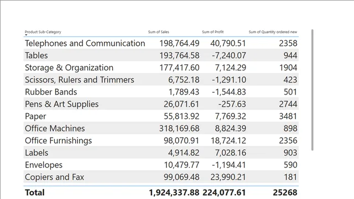The height and width of the screenshot is (199, 354).
Task: Select the Office Furnishings row label
Action: (x=58, y=140)
